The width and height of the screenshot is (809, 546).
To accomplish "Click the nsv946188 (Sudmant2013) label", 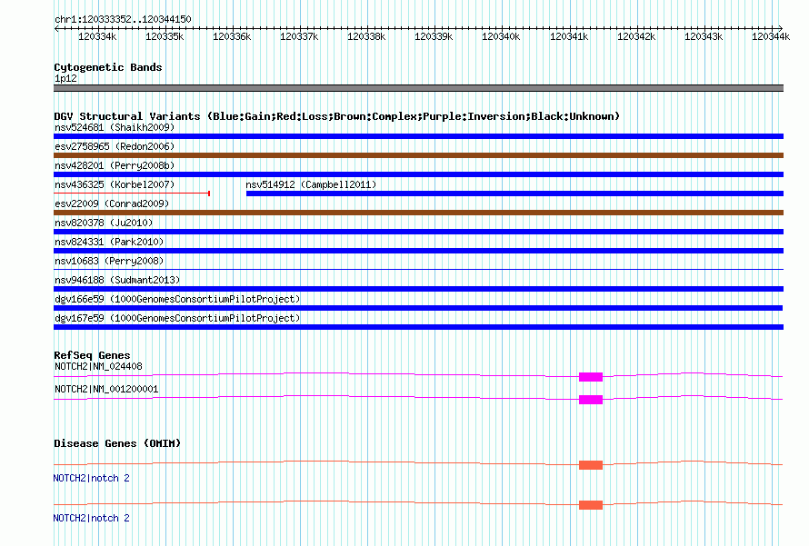I will (x=117, y=280).
